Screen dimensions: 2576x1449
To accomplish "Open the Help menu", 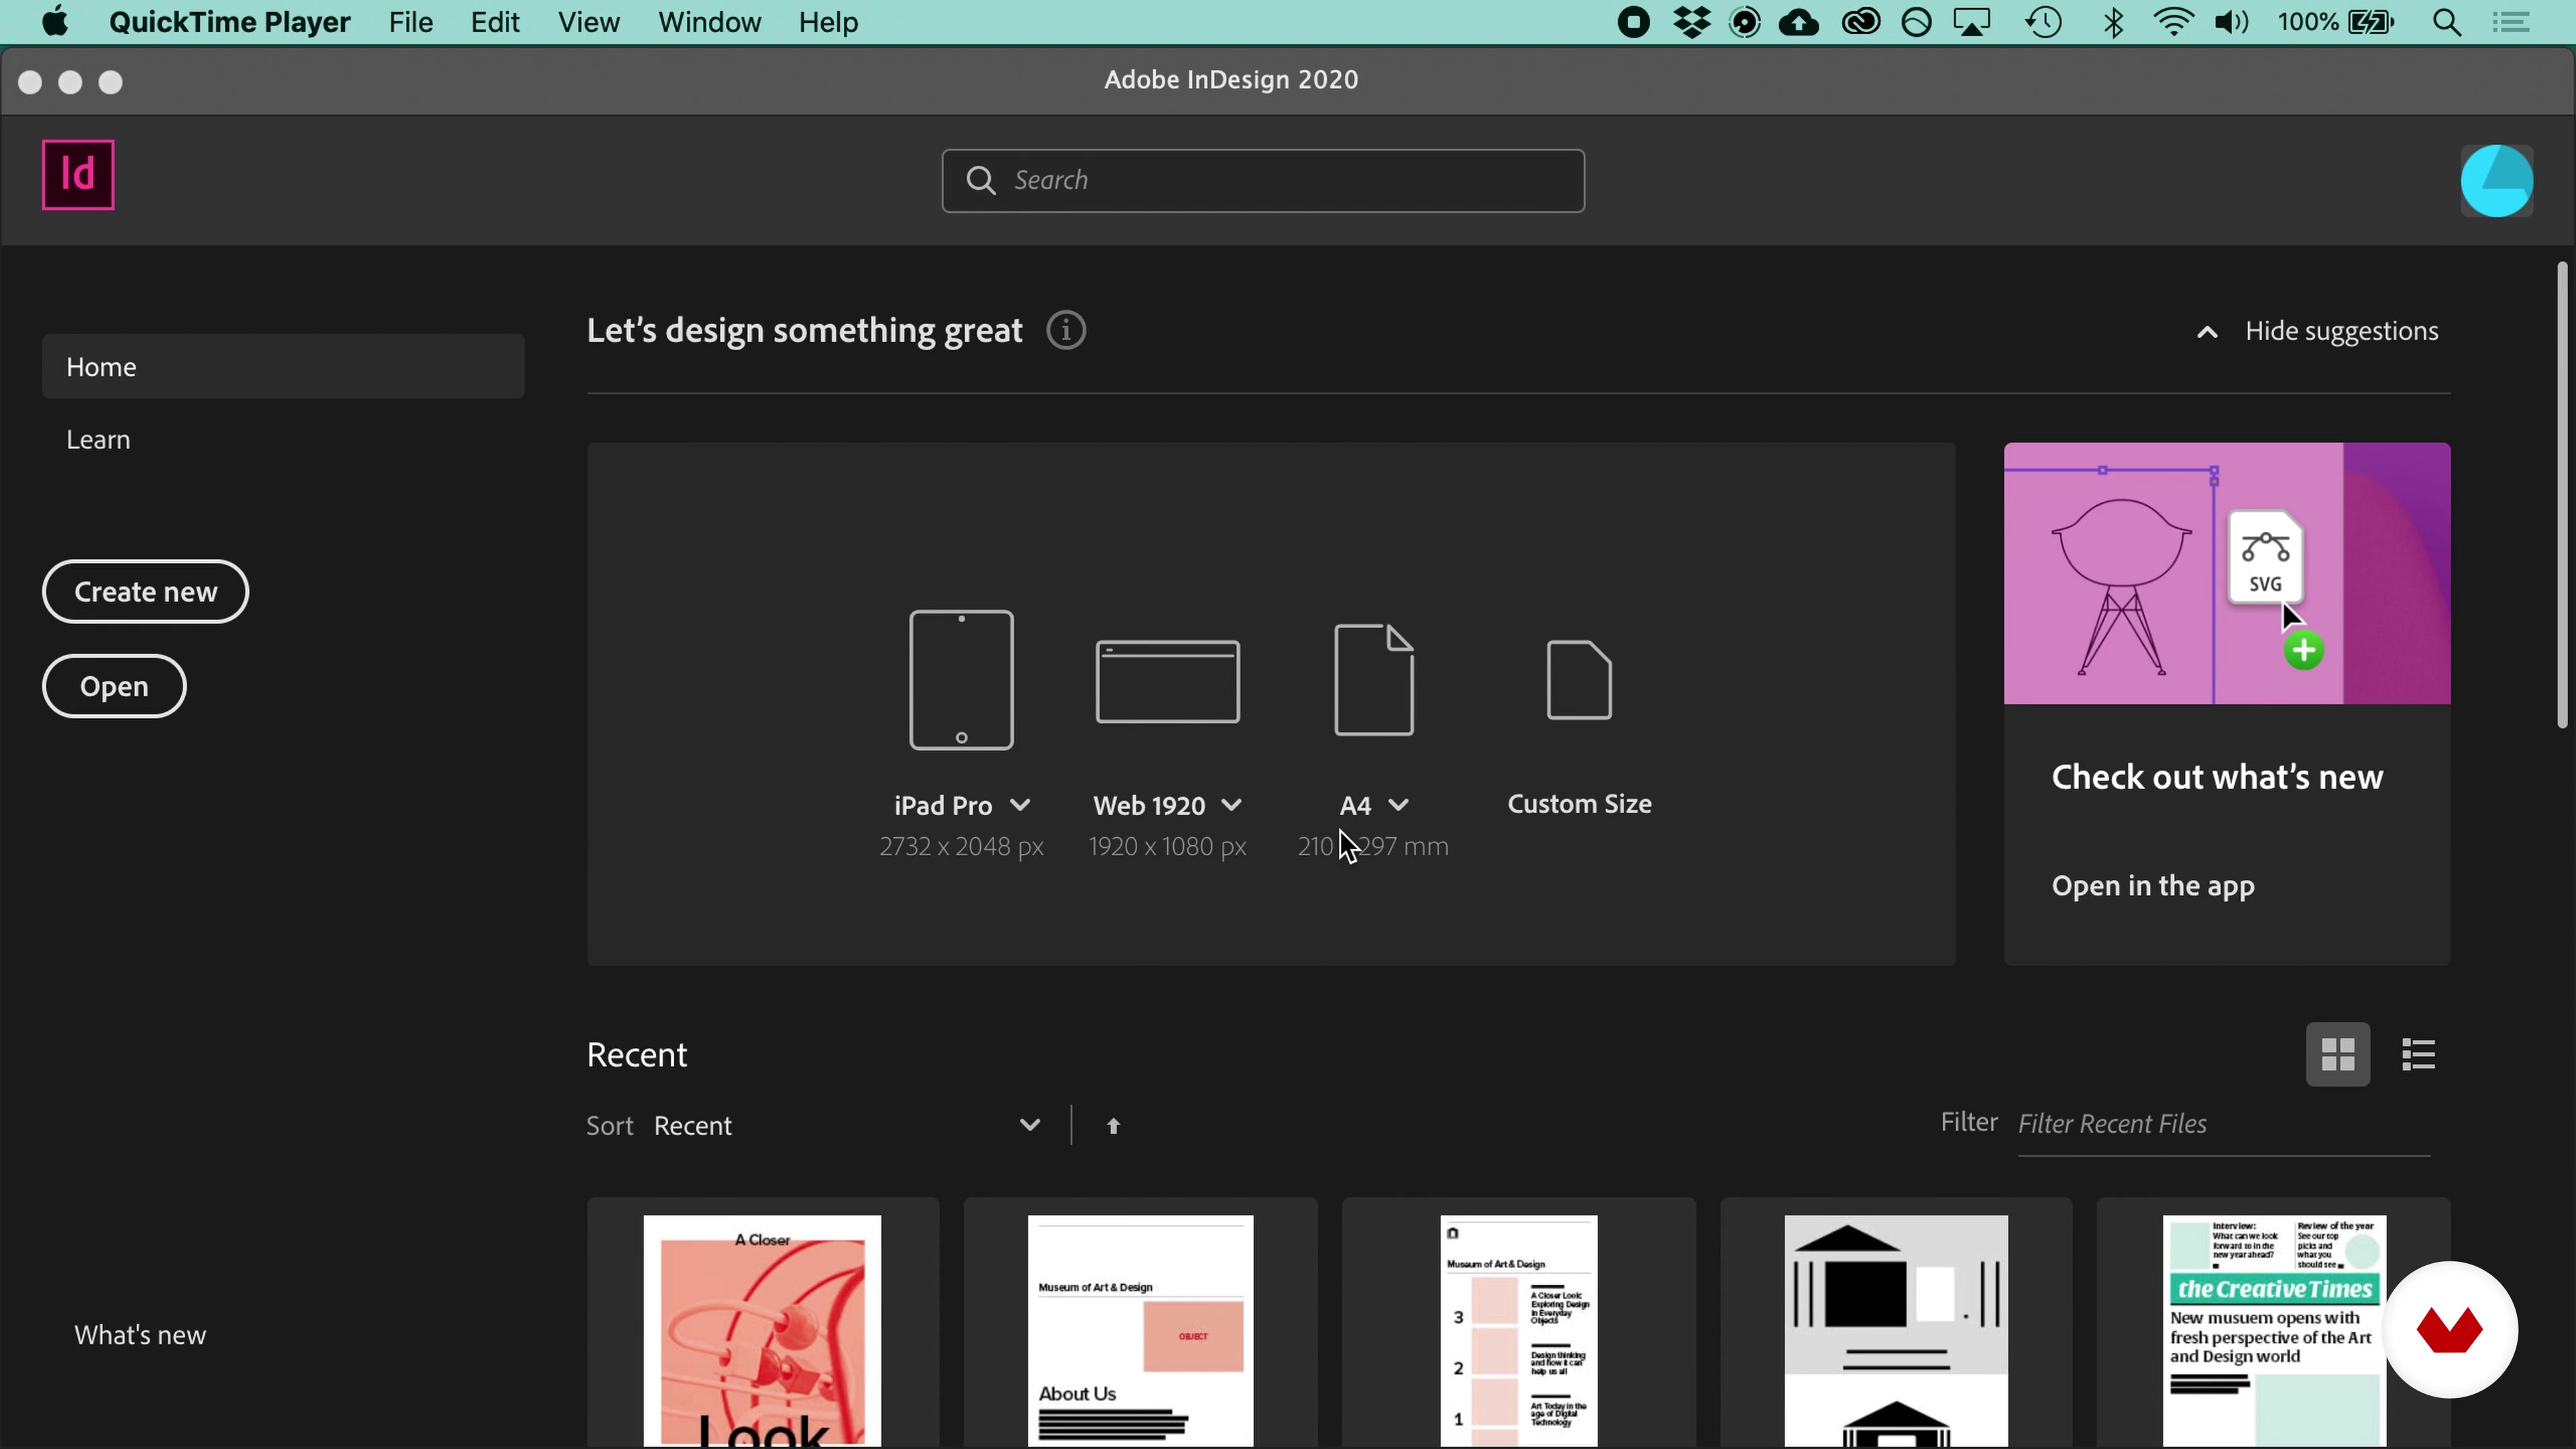I will click(828, 22).
